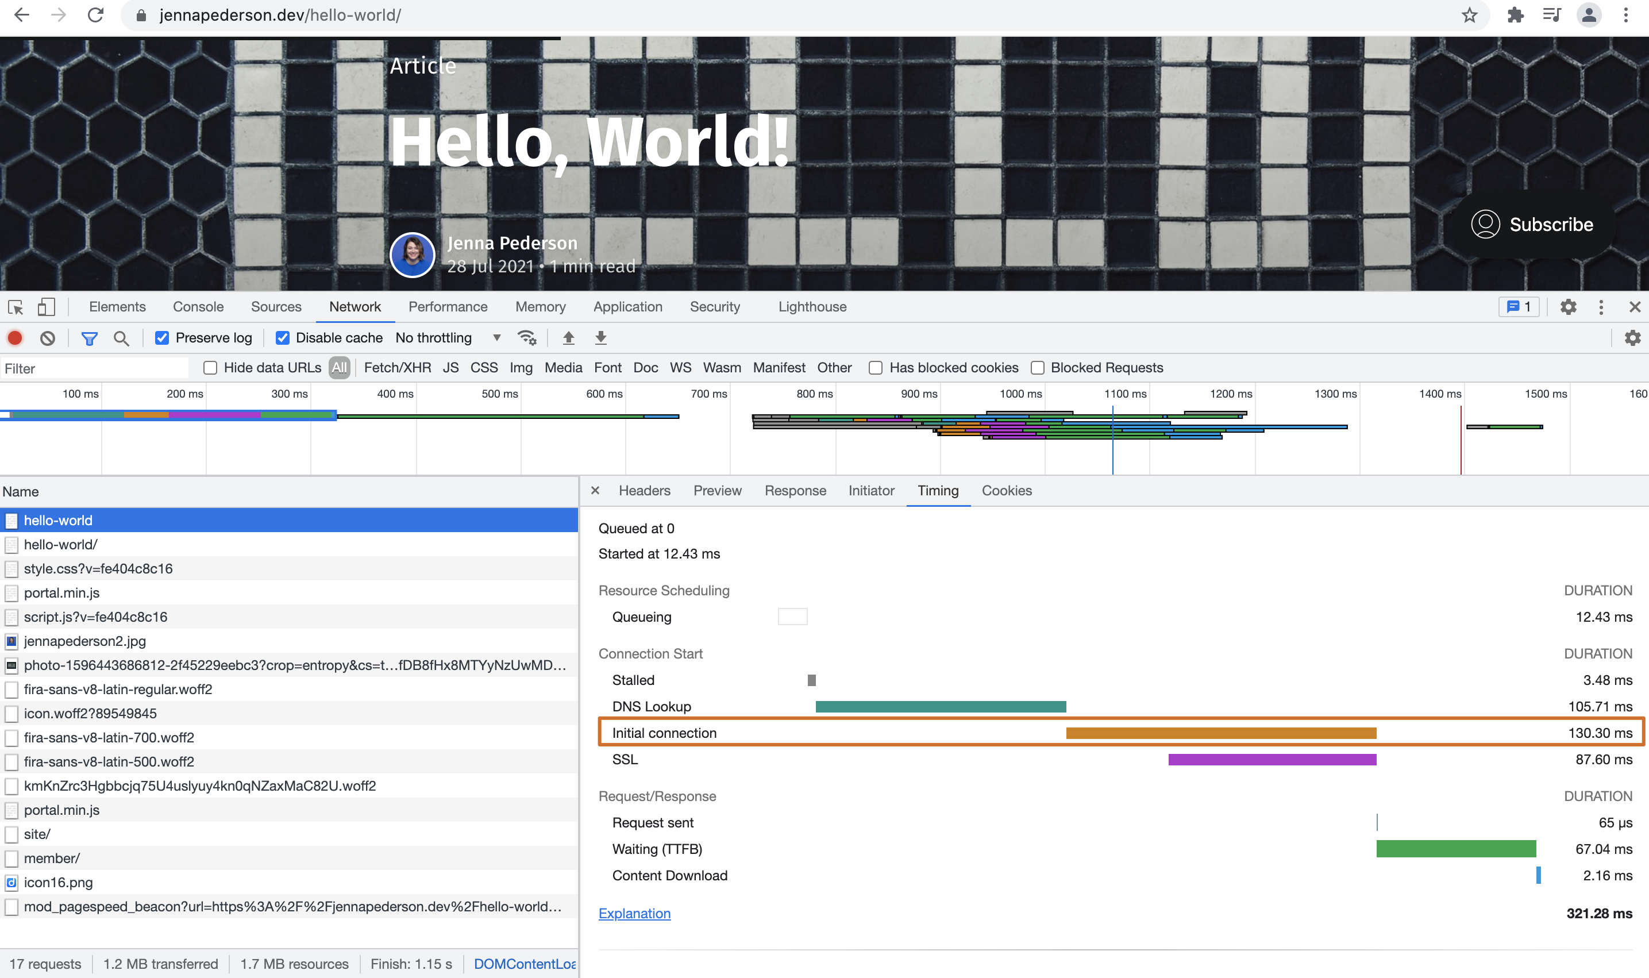Select the inspect element picker

point(15,307)
